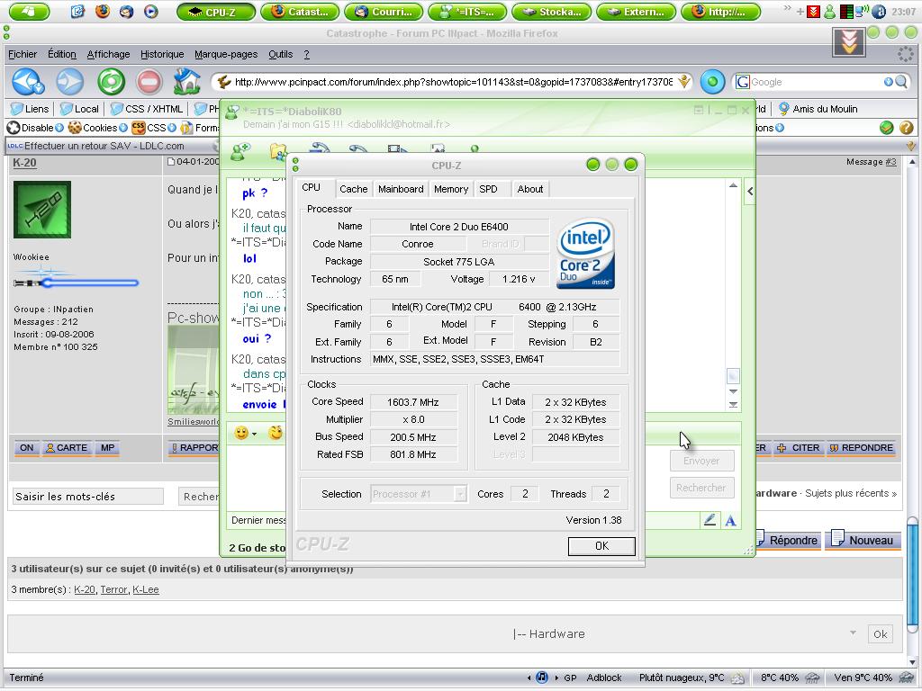The image size is (922, 691).
Task: Expand the emoticon picker dropdown arrow
Action: [x=255, y=435]
